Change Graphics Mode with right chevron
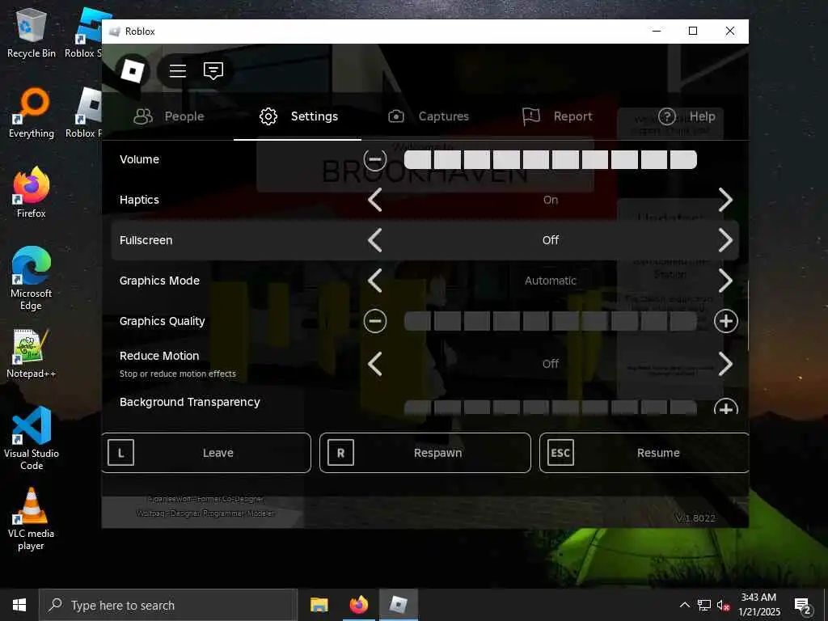The image size is (828, 621). click(x=725, y=281)
